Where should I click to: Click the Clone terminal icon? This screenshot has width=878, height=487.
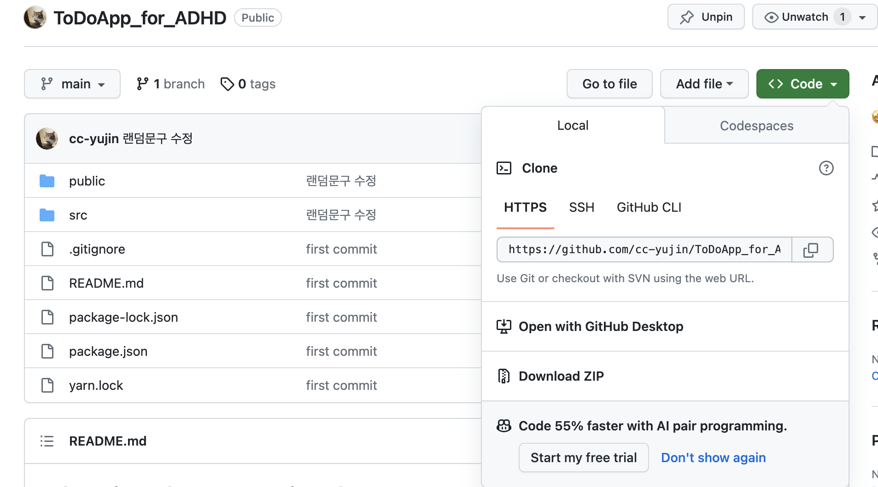click(504, 168)
